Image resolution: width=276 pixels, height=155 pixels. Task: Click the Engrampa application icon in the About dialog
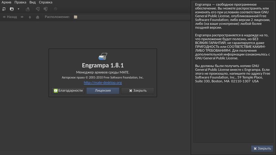click(103, 57)
